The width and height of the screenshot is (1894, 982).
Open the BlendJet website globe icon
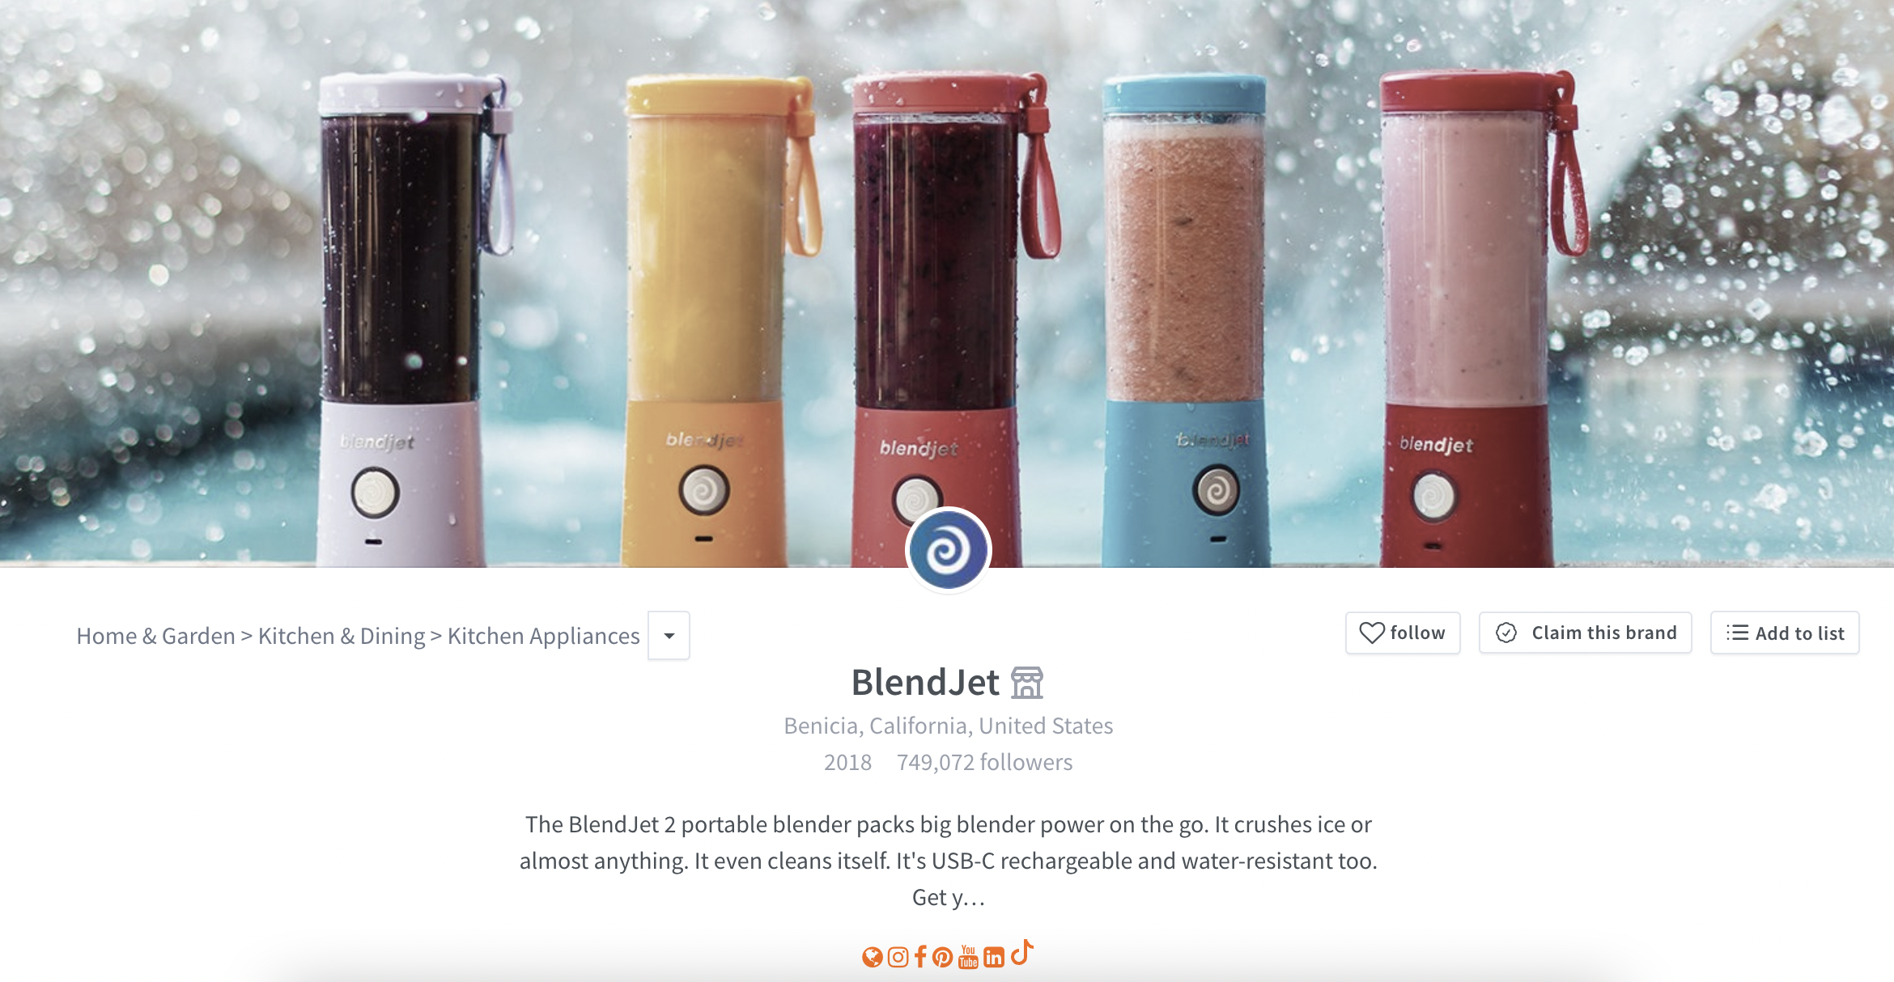872,958
